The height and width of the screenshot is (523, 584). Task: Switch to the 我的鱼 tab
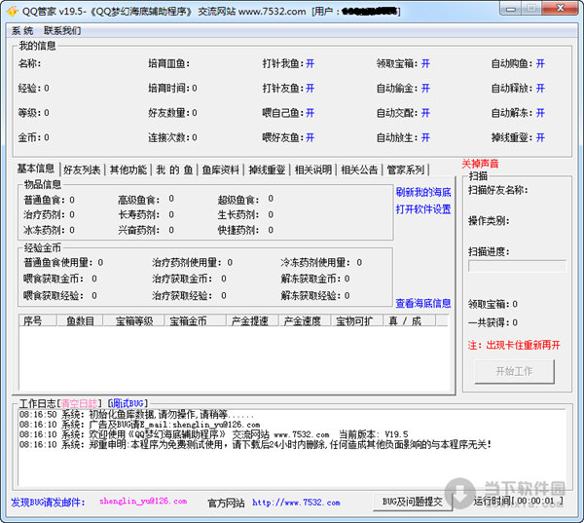174,170
